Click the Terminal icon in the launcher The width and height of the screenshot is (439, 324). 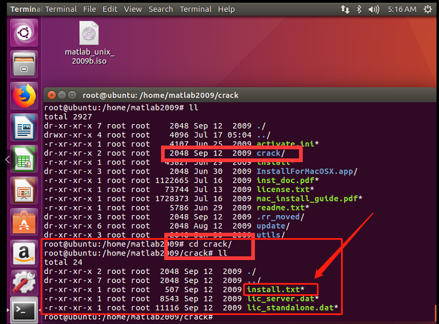click(24, 310)
